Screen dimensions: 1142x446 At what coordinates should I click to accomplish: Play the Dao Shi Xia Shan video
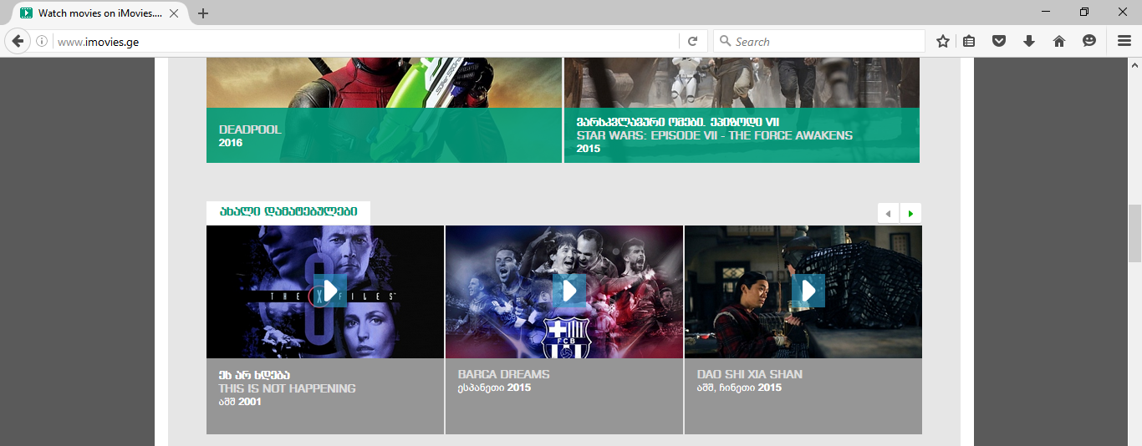[808, 291]
